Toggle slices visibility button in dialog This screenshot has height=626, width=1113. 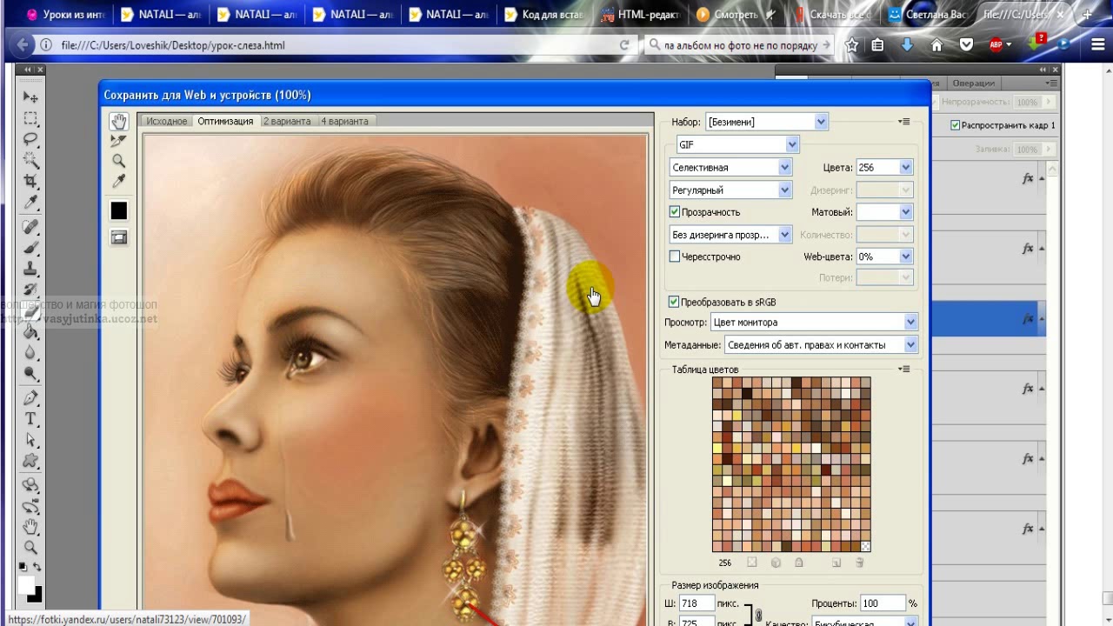(x=119, y=237)
